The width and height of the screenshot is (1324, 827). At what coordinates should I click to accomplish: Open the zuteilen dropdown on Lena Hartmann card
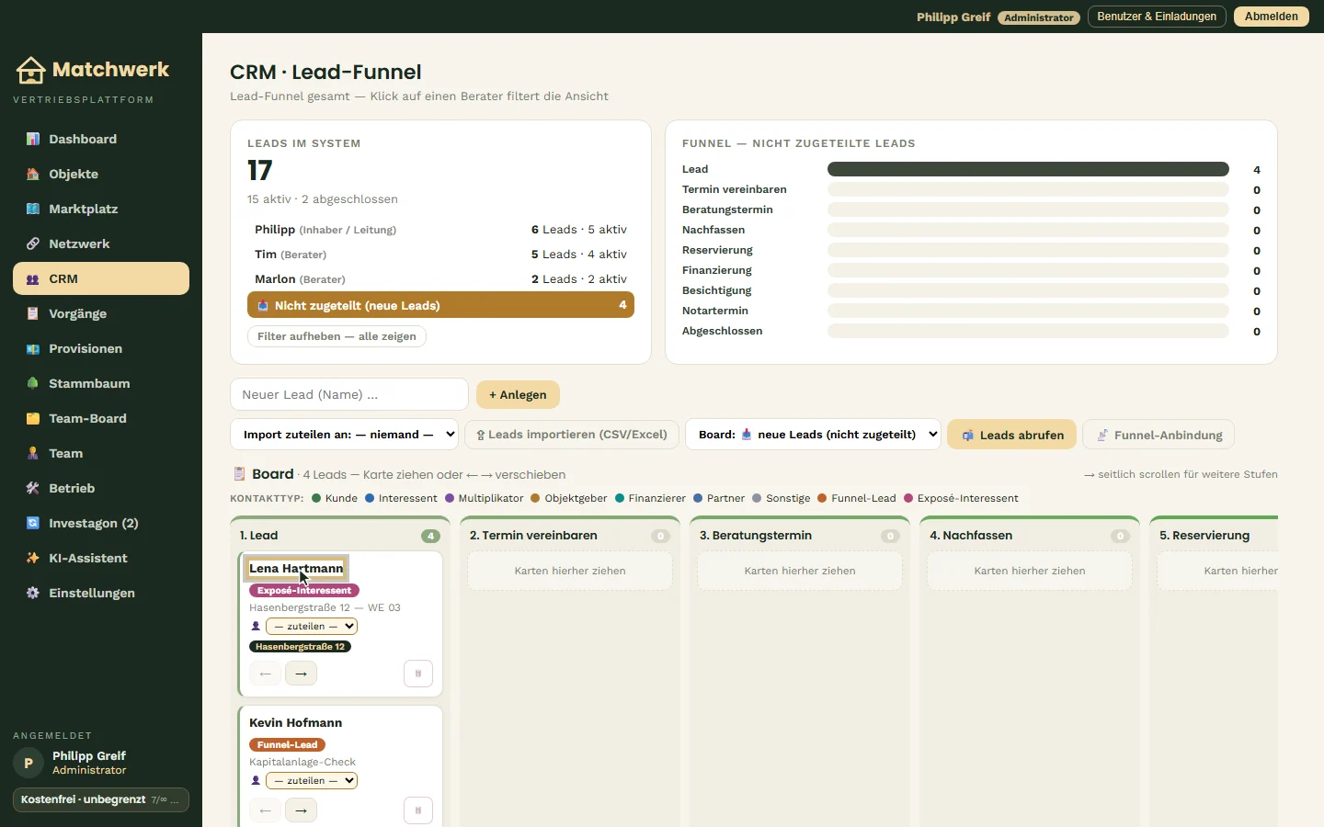(x=312, y=627)
